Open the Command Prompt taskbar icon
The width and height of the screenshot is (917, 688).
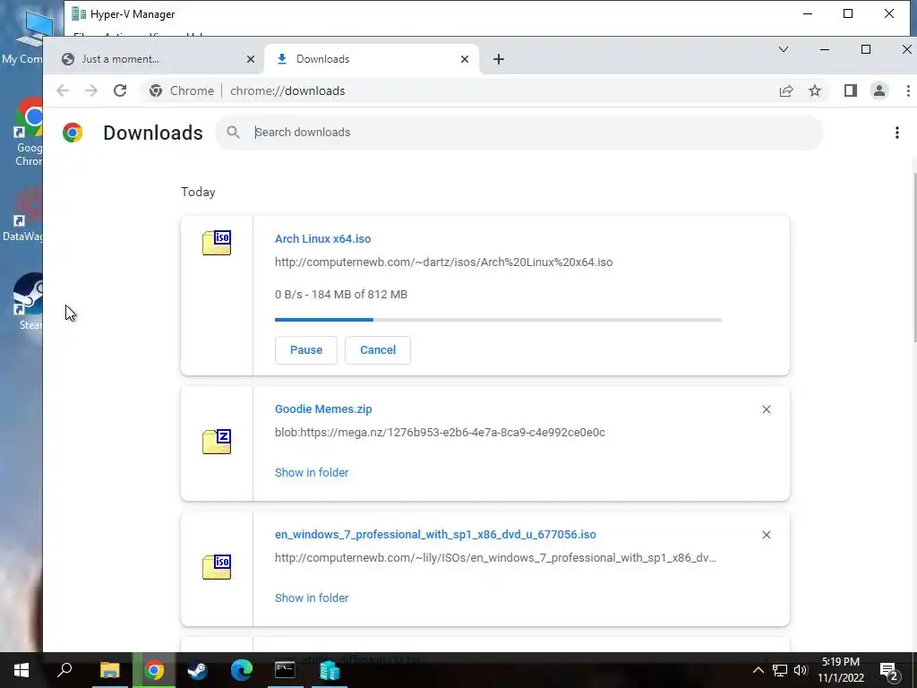pos(285,670)
